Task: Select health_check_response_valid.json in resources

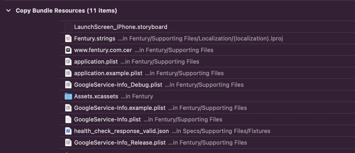Action: [207, 131]
